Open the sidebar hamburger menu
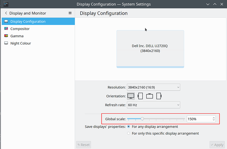The width and height of the screenshot is (227, 149). pos(70,13)
